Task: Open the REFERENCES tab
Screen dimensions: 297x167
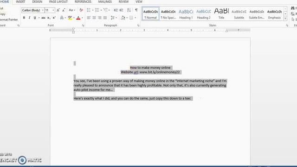Action: 83,2
